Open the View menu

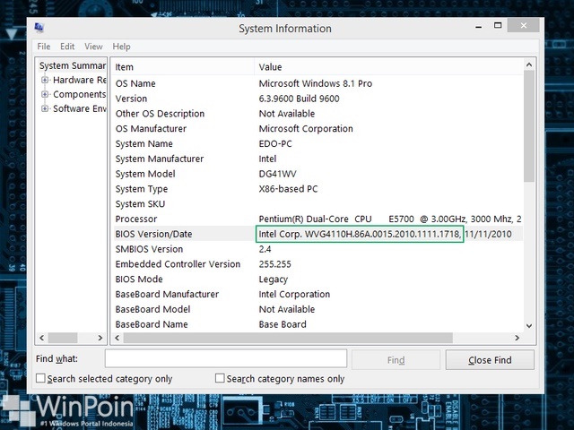[93, 47]
